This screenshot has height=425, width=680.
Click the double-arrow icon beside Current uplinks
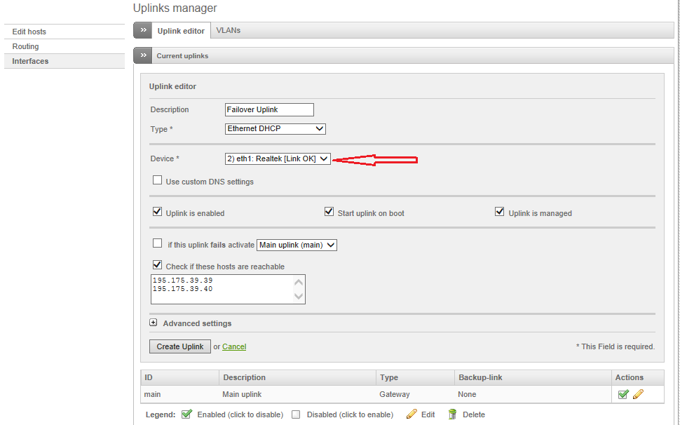143,55
